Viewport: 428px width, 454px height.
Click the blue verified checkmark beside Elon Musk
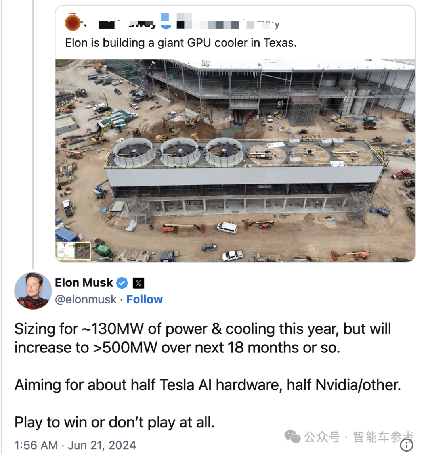[122, 283]
